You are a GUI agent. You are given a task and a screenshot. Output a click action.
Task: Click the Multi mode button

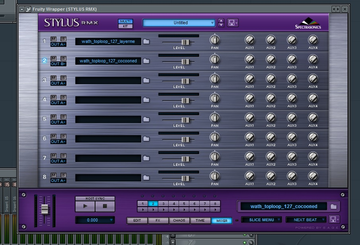click(125, 21)
